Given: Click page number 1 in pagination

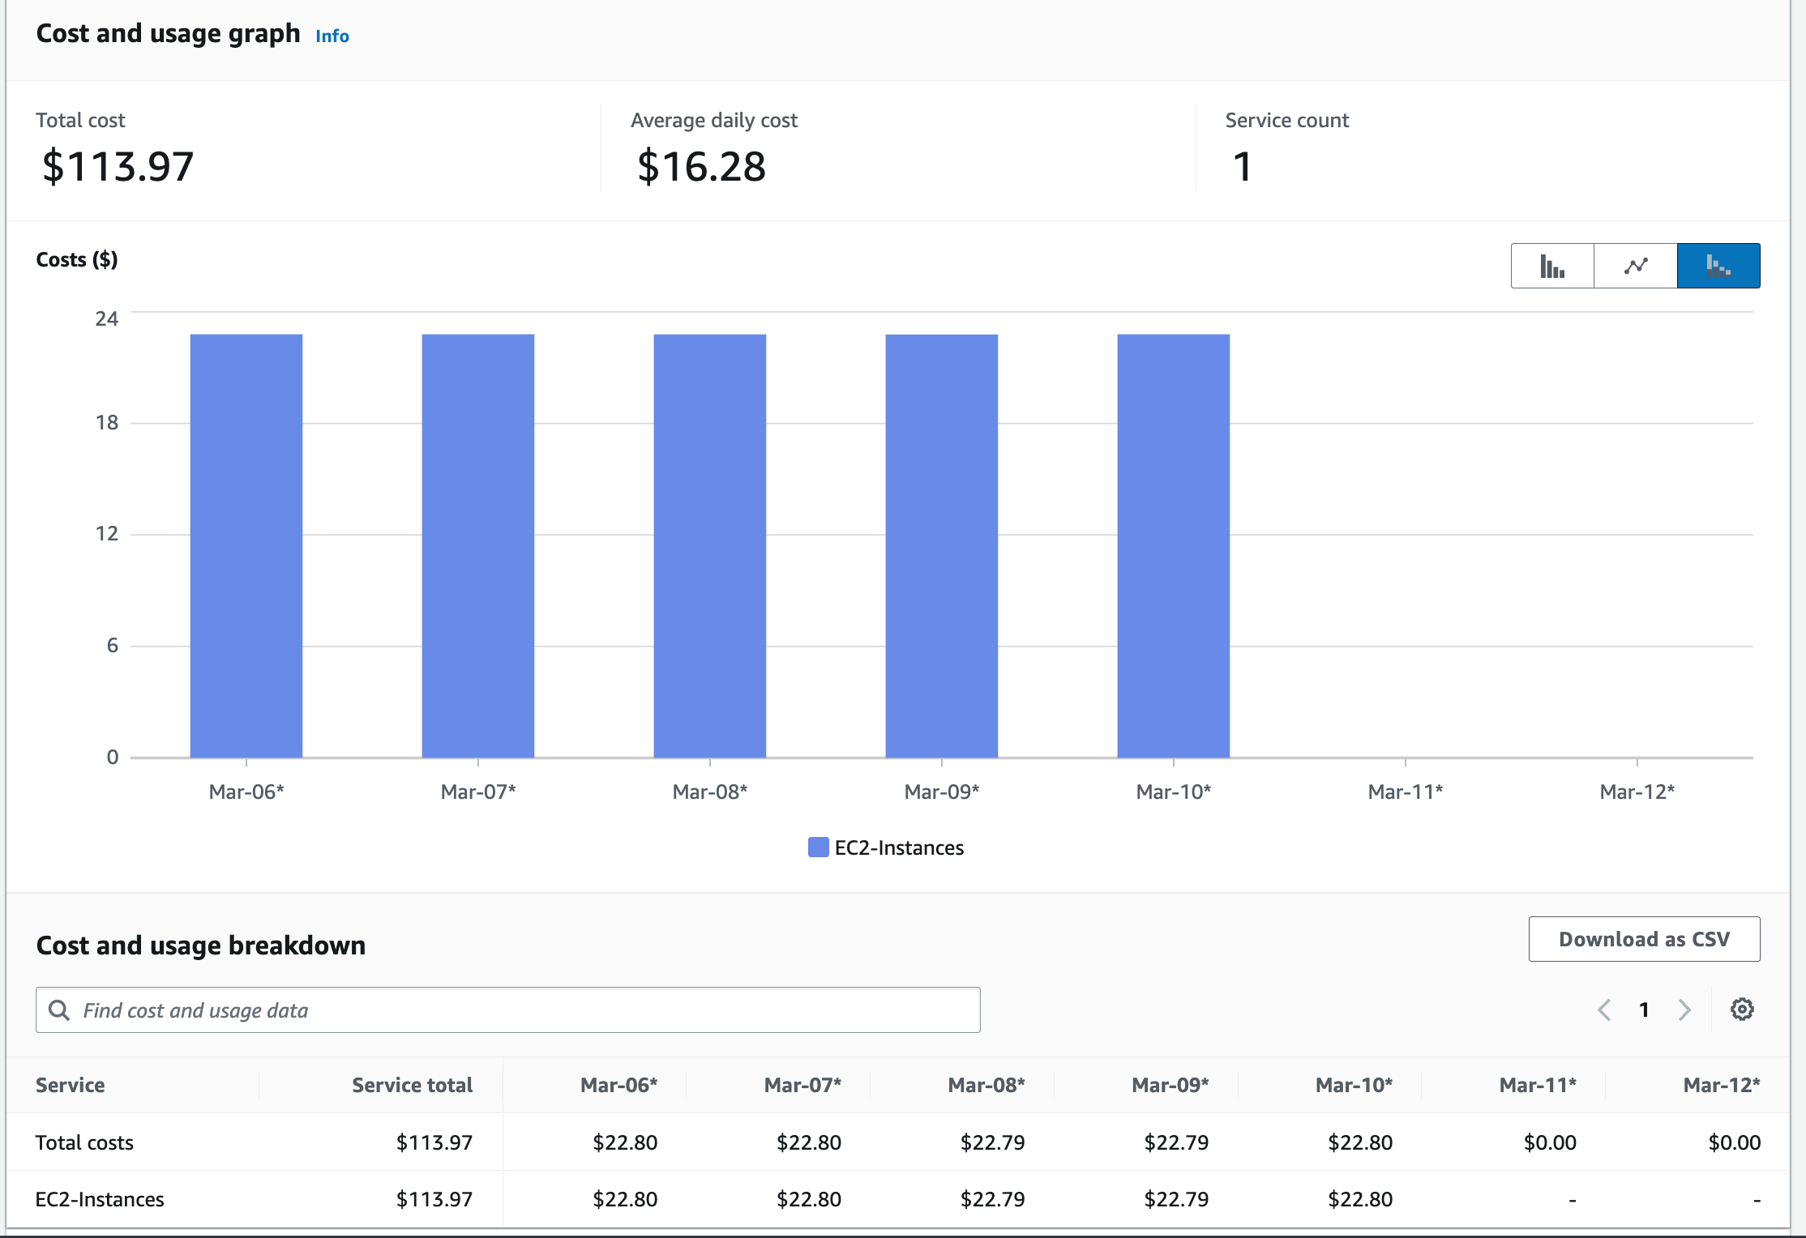Looking at the screenshot, I should point(1644,1010).
